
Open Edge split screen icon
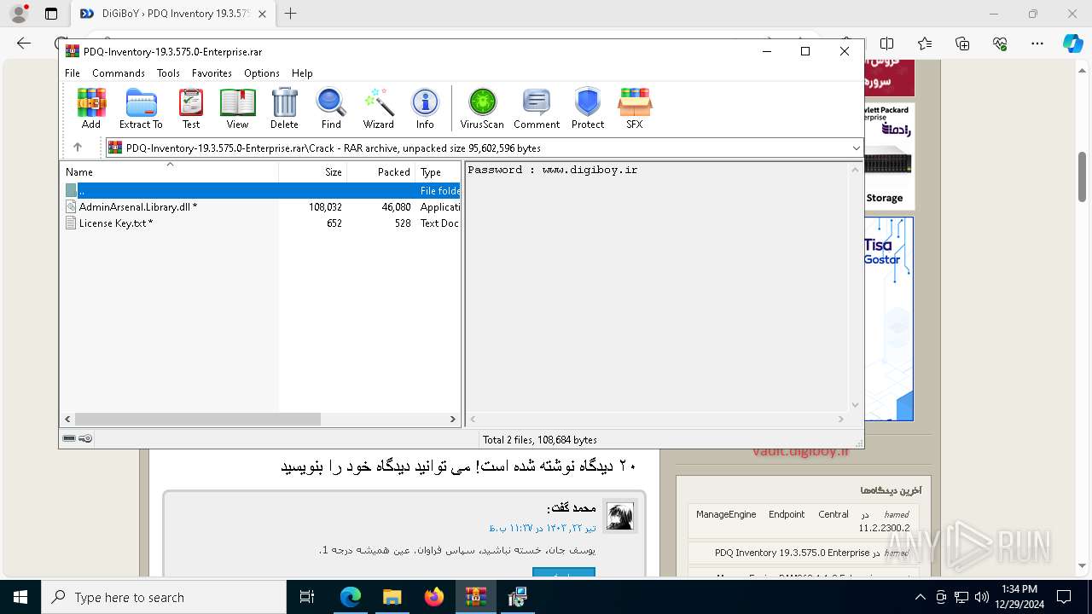pyautogui.click(x=887, y=43)
